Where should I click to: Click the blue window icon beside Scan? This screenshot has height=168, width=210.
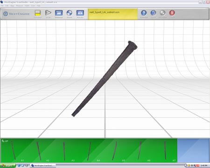tap(59, 13)
